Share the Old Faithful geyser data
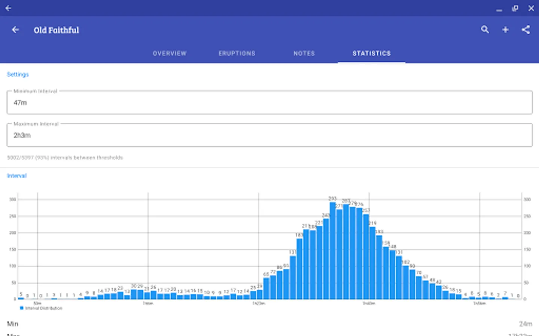 (526, 30)
